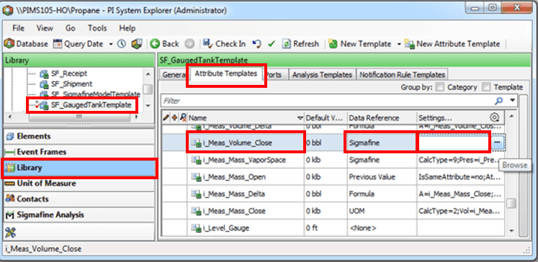Enable Group by Template checkbox
538x262 pixels.
[486, 87]
